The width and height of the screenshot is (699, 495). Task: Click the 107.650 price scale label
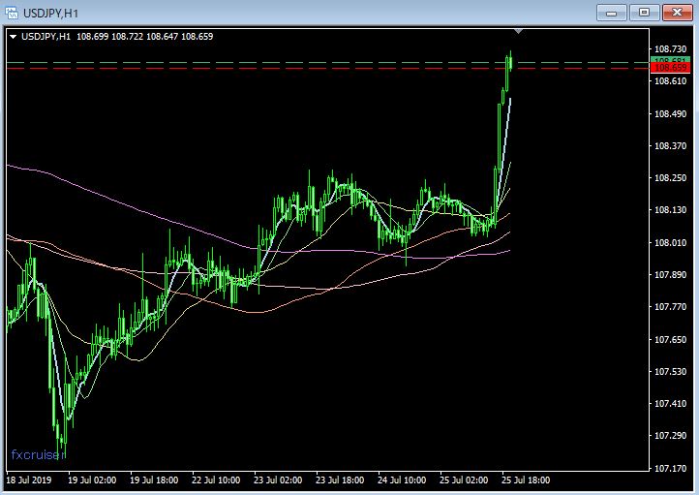(670, 339)
